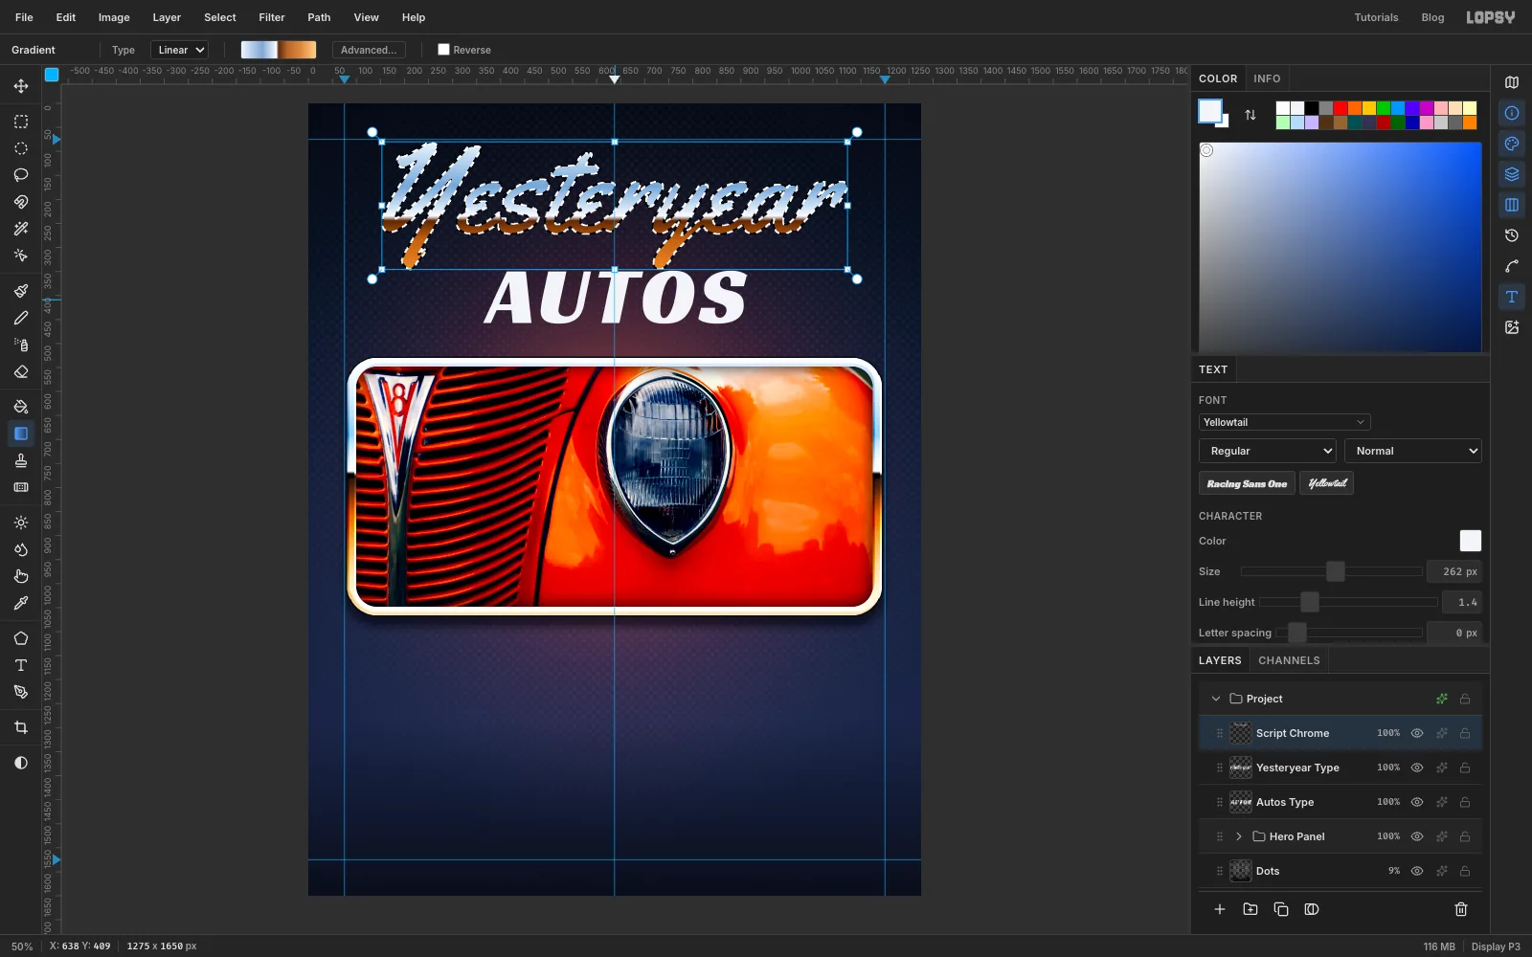The image size is (1532, 957).
Task: Select the Pen tool
Action: click(21, 692)
